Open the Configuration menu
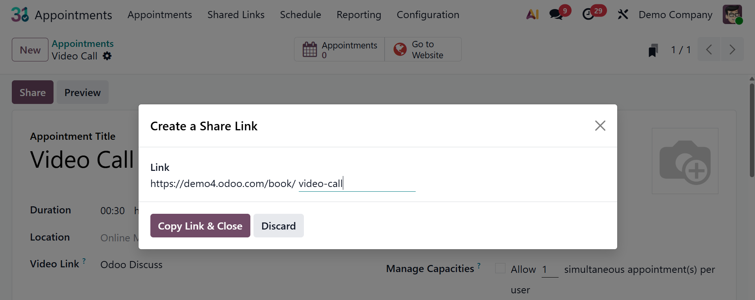755x300 pixels. tap(427, 15)
